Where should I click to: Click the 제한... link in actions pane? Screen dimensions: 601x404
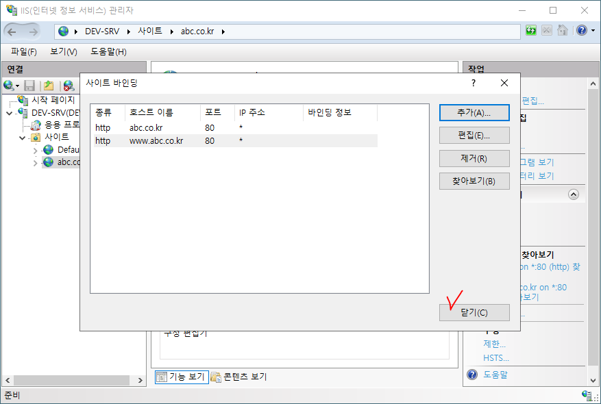point(494,344)
